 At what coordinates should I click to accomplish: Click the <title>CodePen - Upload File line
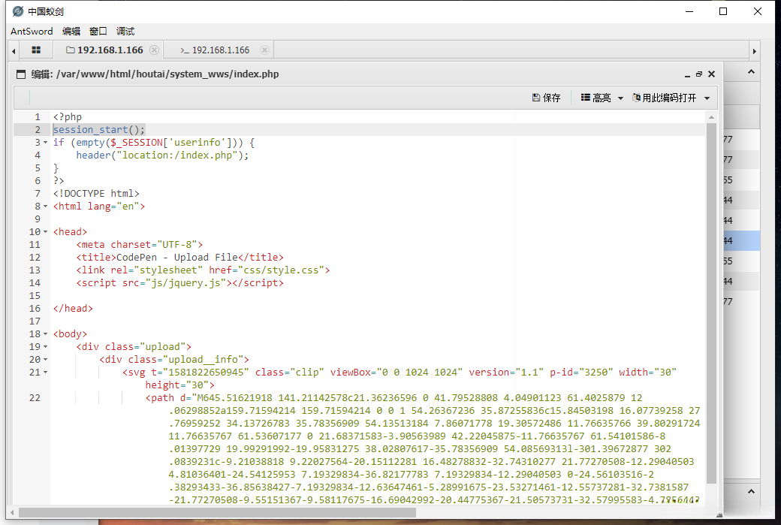[179, 257]
